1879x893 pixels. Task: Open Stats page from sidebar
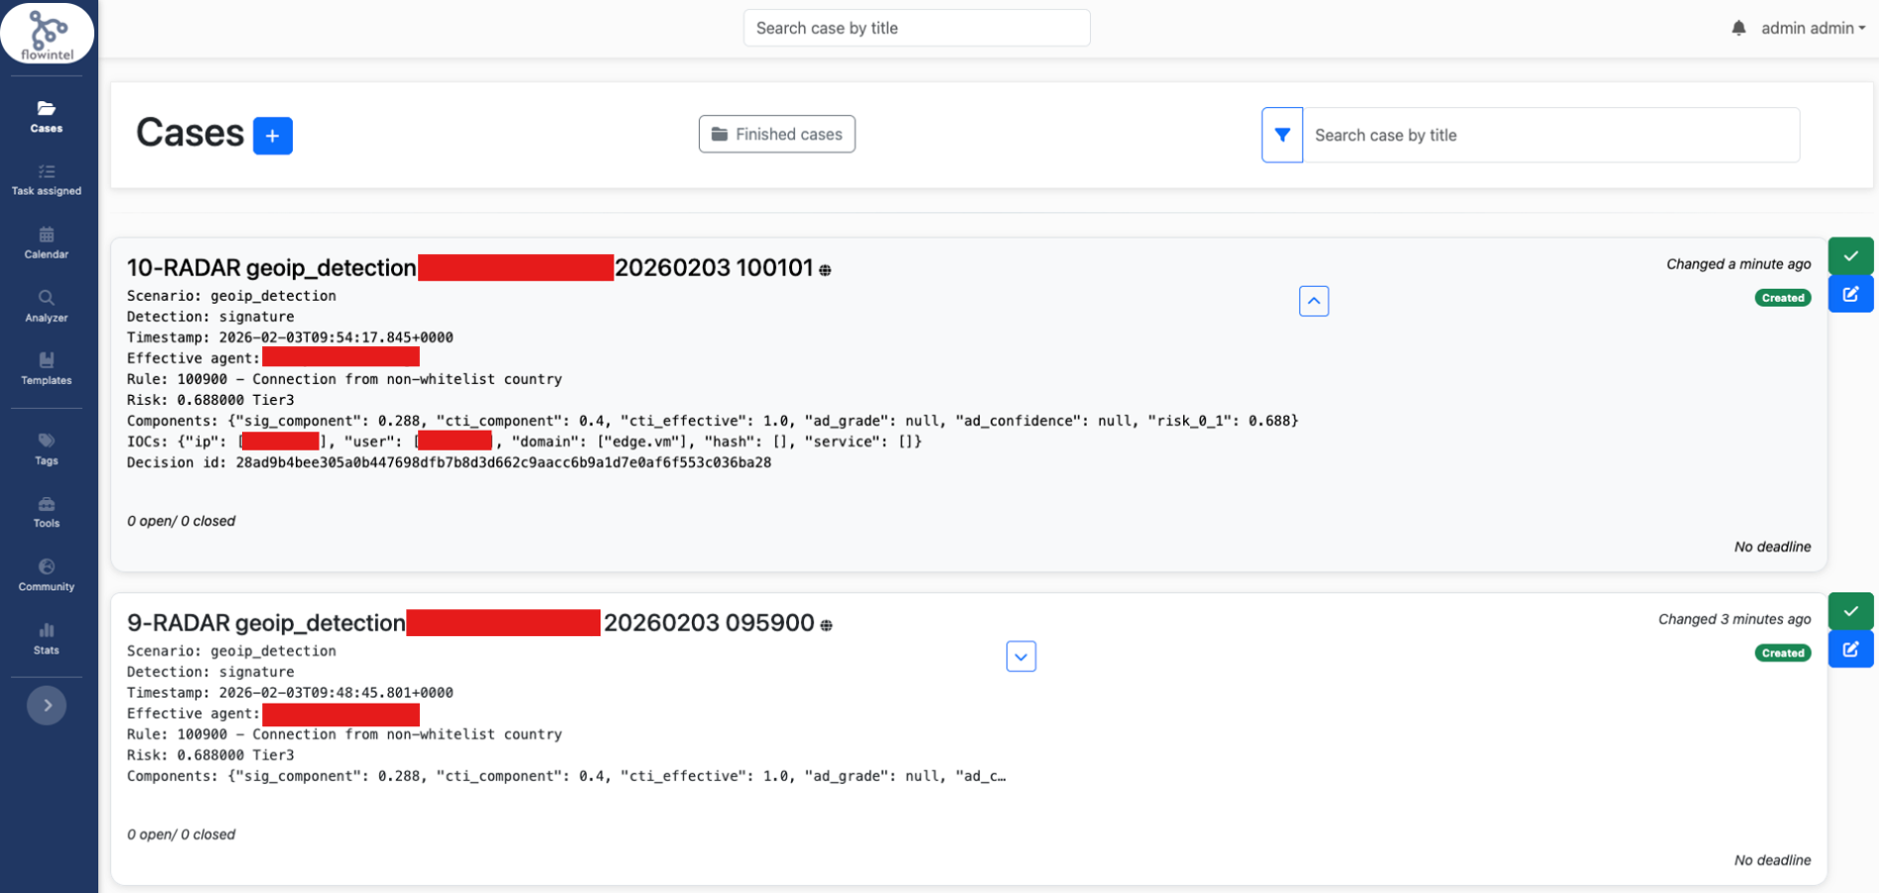pos(47,639)
